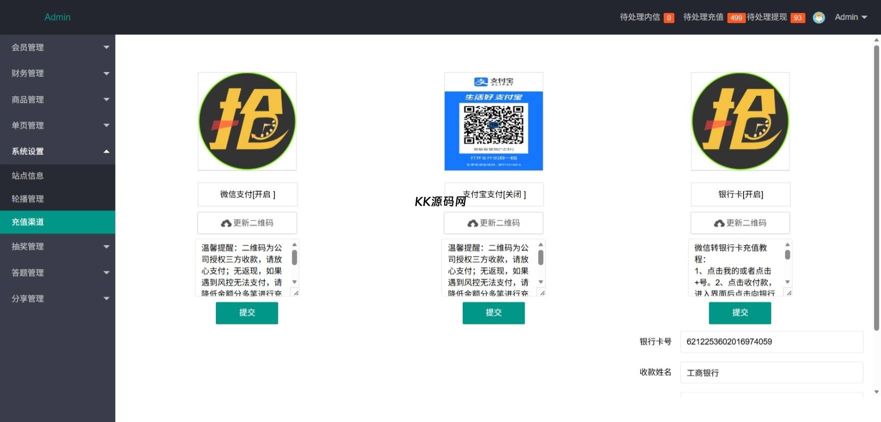
Task: Expand the 财务管理 sidebar menu
Action: coord(57,73)
